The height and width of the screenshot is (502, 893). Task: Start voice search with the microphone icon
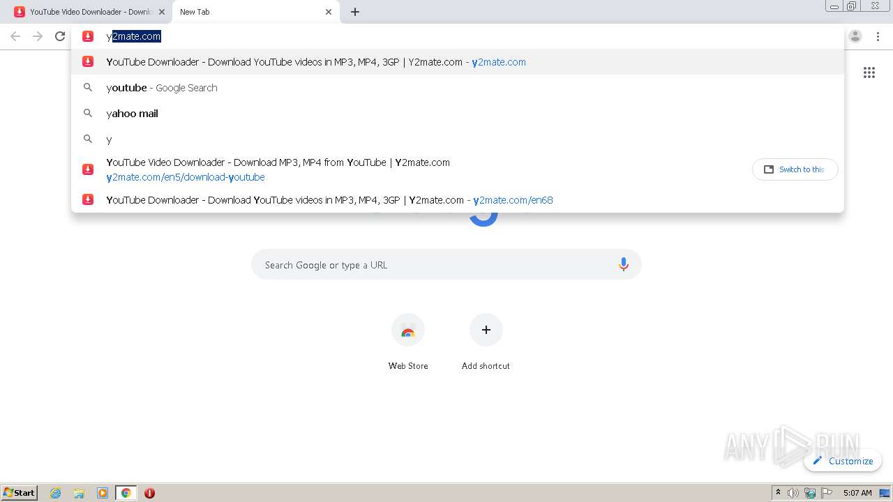tap(624, 264)
